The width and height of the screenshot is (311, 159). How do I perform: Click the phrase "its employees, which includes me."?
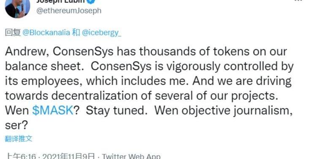tap(97, 81)
